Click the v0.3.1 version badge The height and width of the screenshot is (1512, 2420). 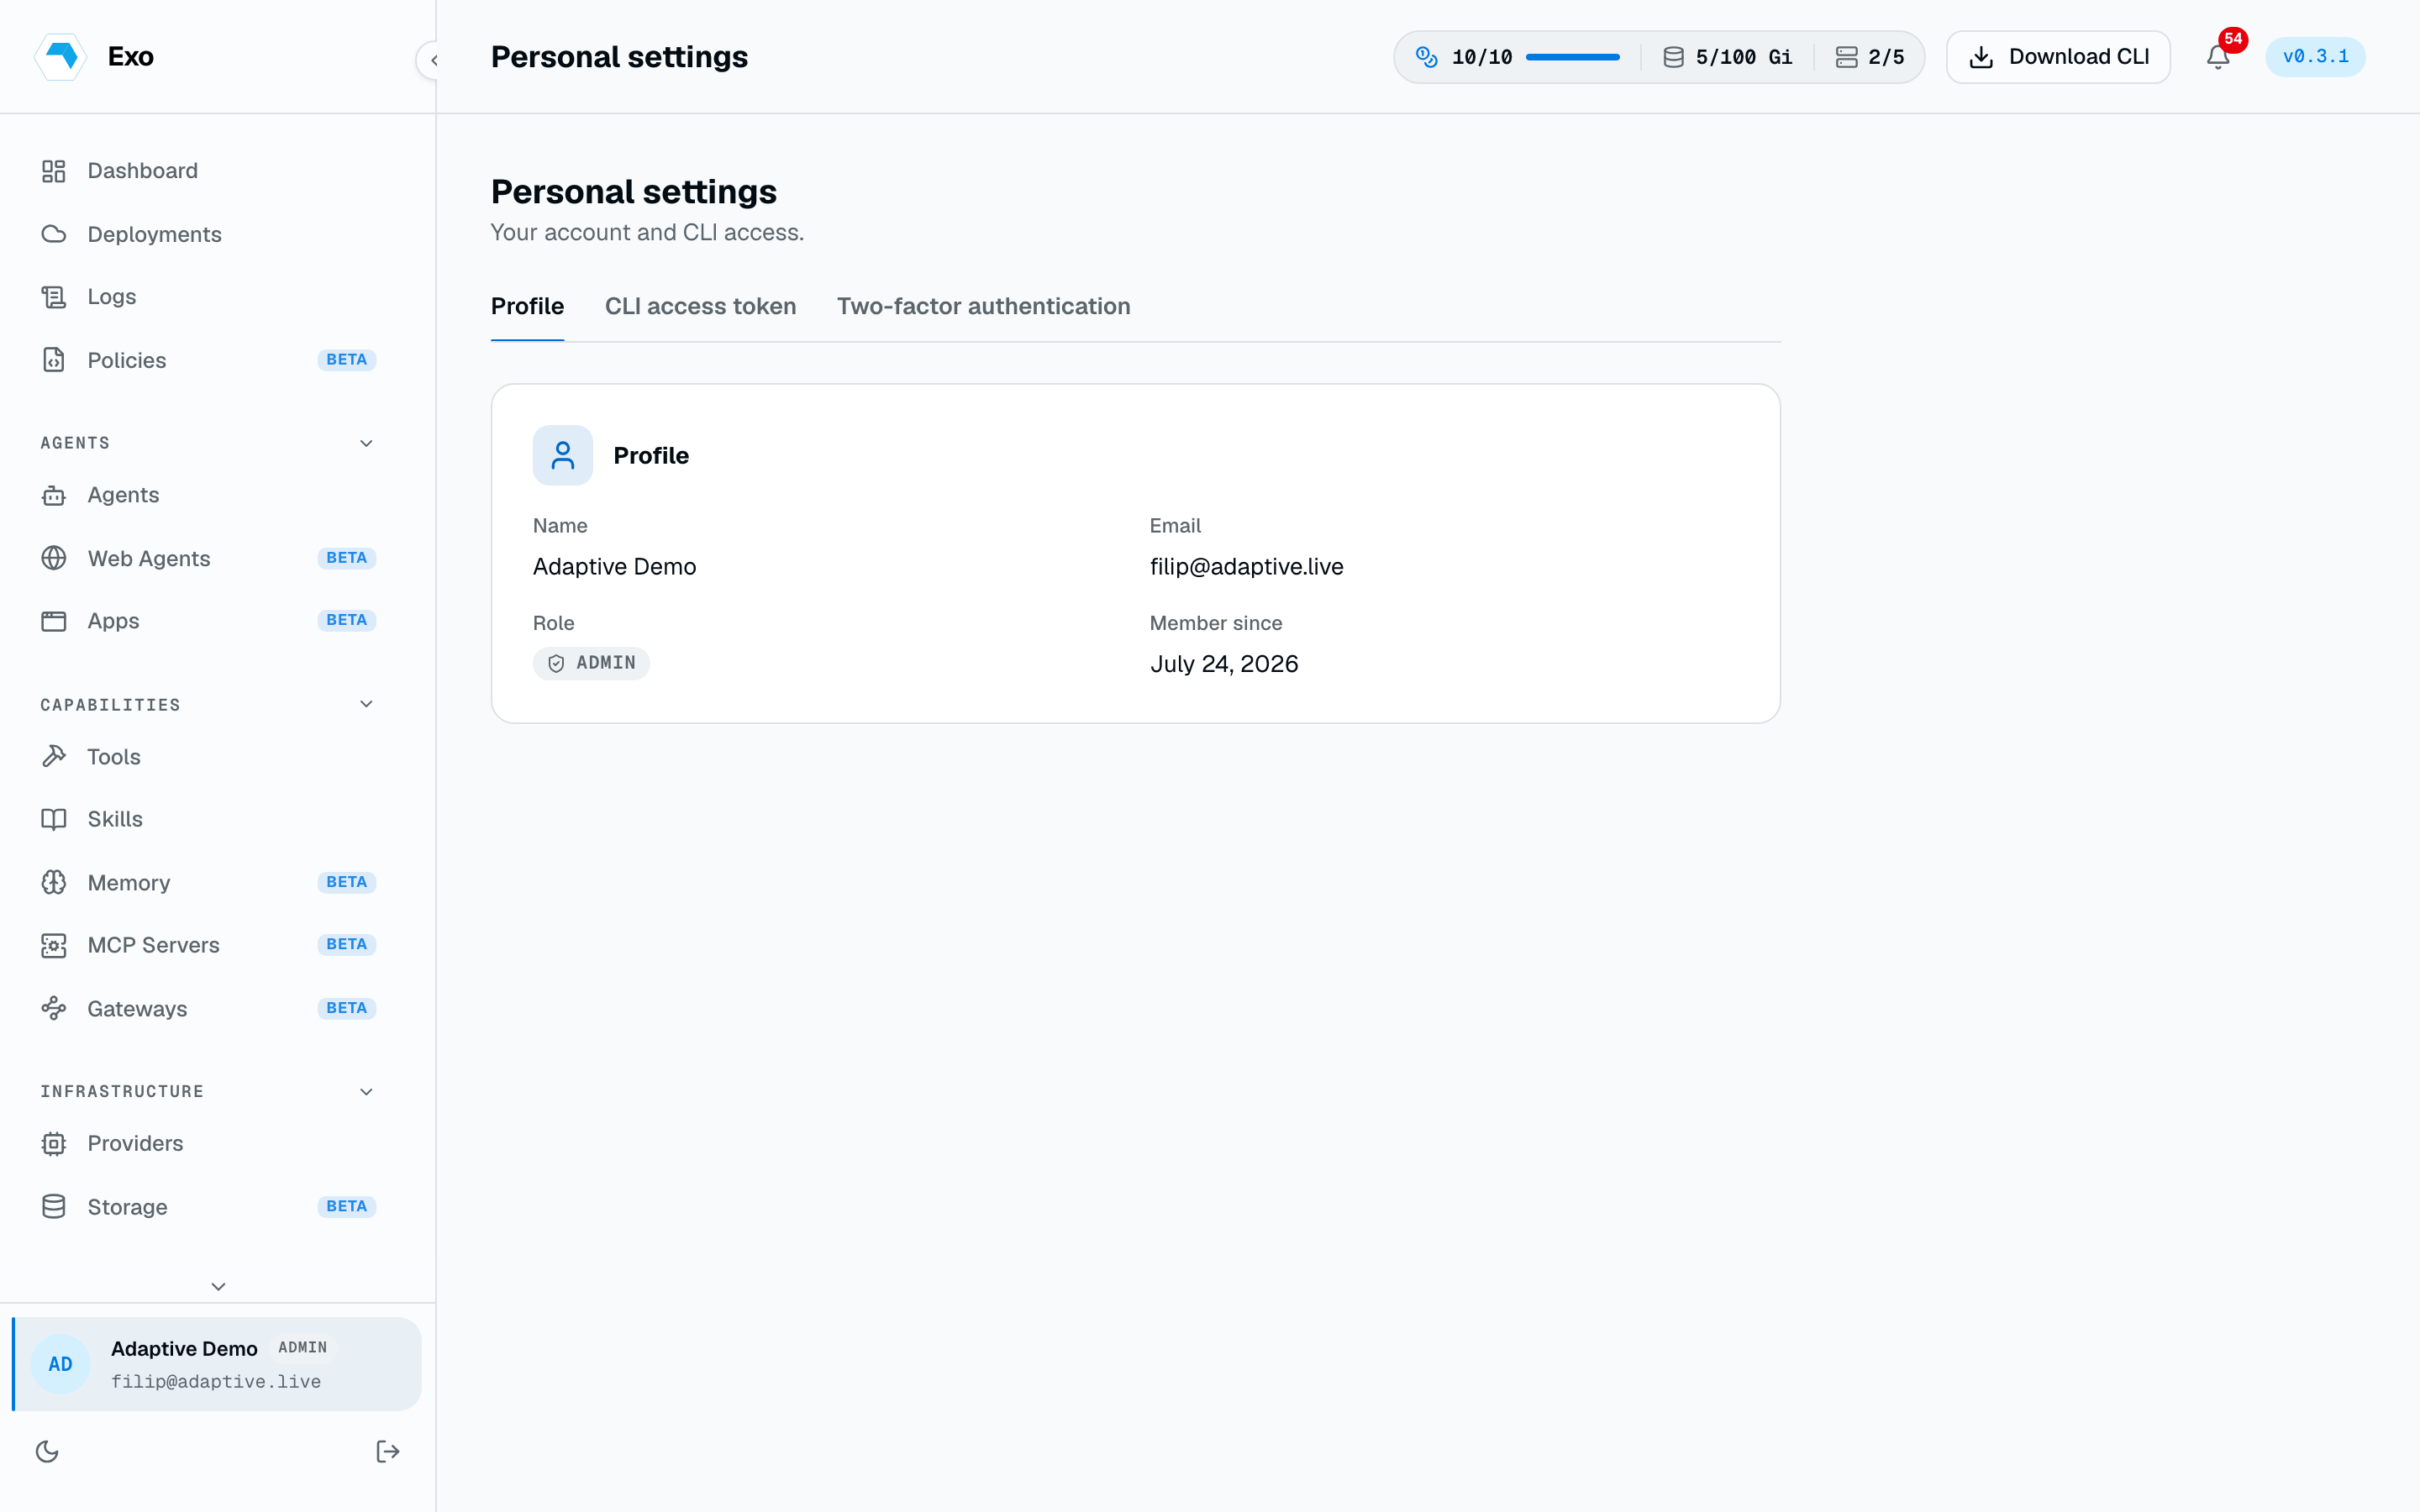[x=2315, y=57]
